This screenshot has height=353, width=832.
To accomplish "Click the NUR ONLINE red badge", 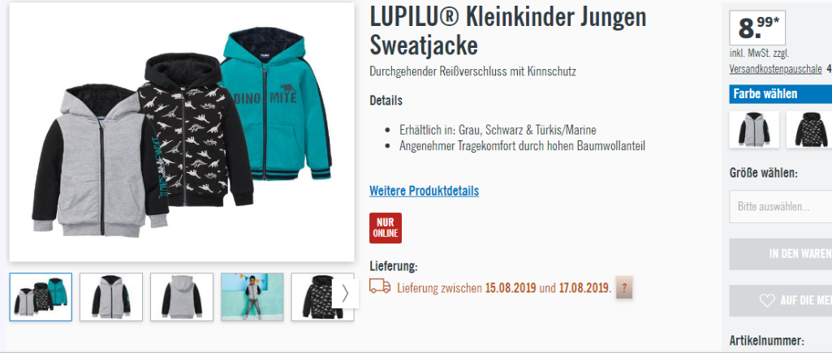I will coord(386,228).
